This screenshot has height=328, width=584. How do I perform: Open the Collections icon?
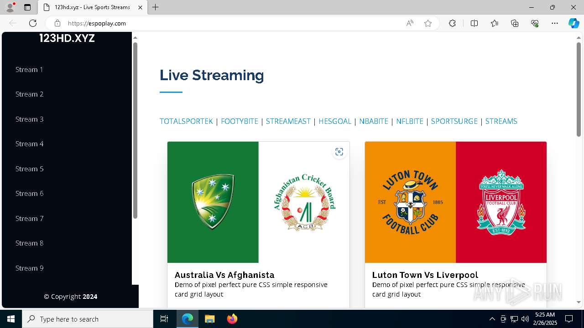tap(515, 23)
